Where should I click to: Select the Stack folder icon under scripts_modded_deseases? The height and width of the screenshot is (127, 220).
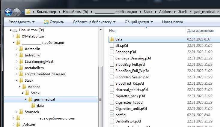coord(21,80)
